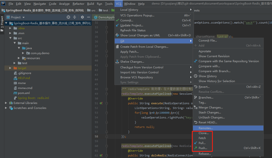Choose Clone... from Git submenu
The width and height of the screenshot is (272, 158).
[228, 133]
